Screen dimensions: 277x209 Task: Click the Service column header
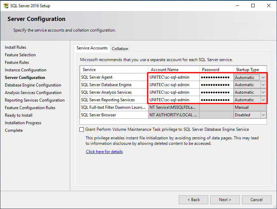pyautogui.click(x=114, y=70)
